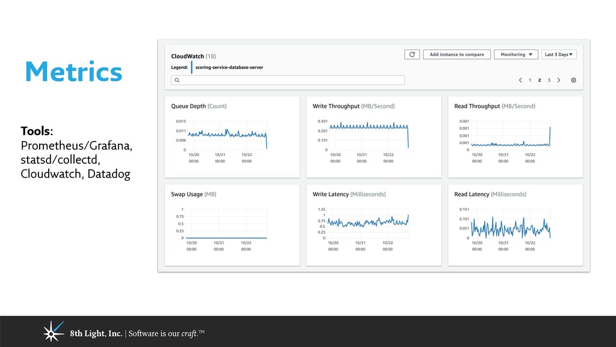Click the refresh metrics icon button
The image size is (616, 347).
[x=411, y=54]
